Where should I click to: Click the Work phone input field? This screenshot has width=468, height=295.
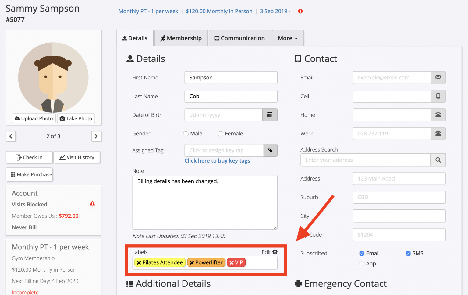pyautogui.click(x=392, y=134)
